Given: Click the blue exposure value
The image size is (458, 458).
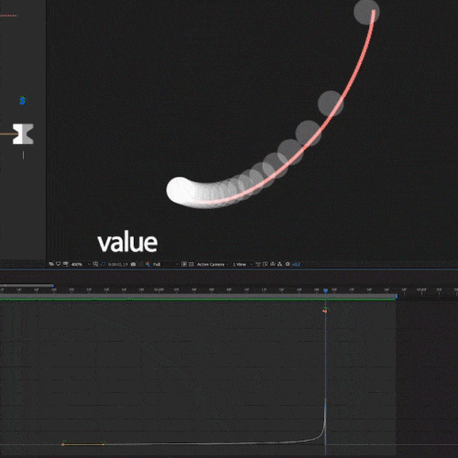Looking at the screenshot, I should pyautogui.click(x=296, y=265).
